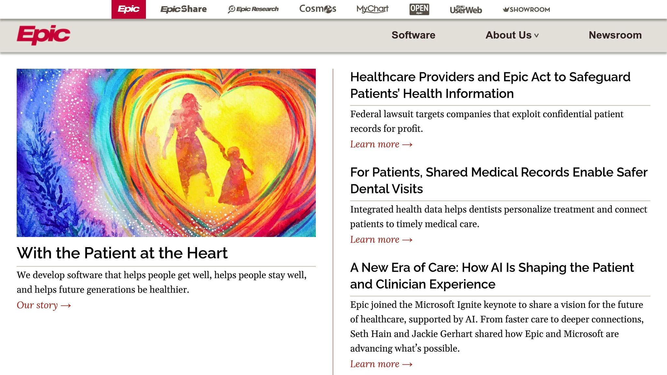667x375 pixels.
Task: Click the Our story link
Action: 44,305
